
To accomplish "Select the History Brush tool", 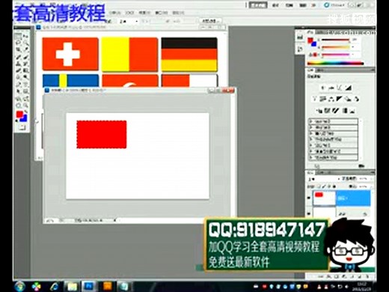I will coord(25,64).
